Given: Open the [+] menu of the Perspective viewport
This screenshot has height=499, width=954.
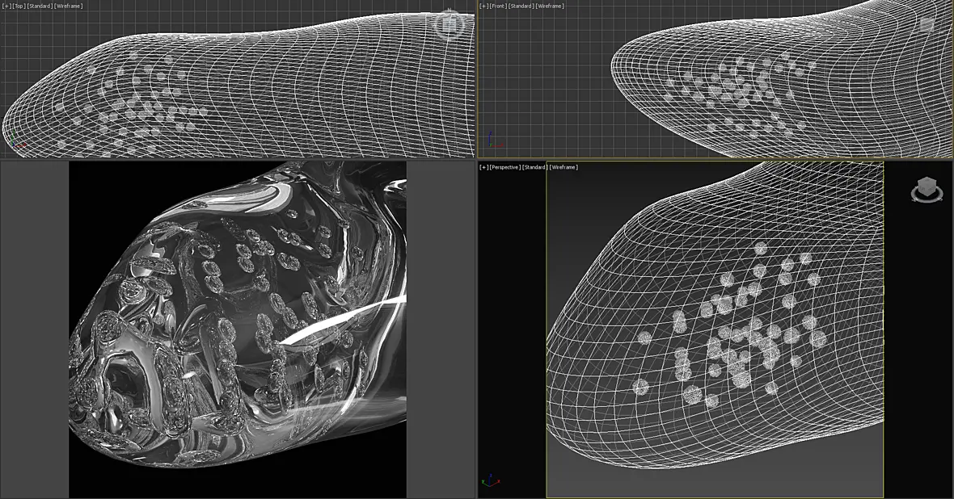Looking at the screenshot, I should 484,167.
